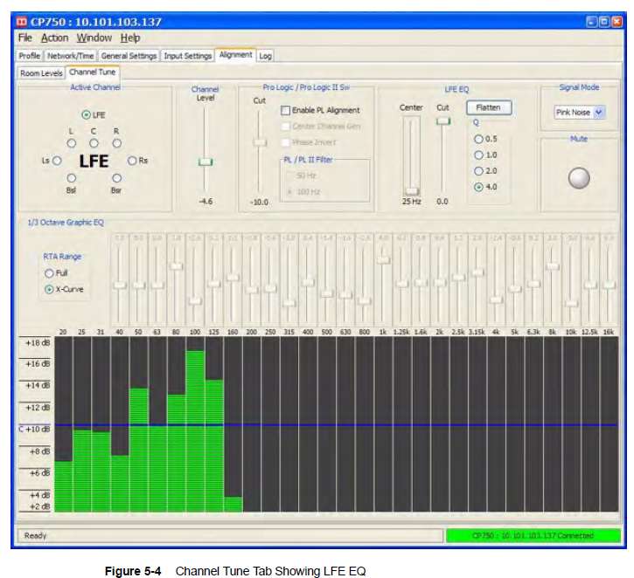
Task: Select the L channel radio button
Action: click(71, 143)
